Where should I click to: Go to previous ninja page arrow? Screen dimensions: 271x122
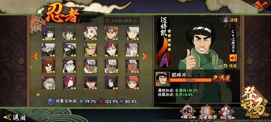point(35,56)
